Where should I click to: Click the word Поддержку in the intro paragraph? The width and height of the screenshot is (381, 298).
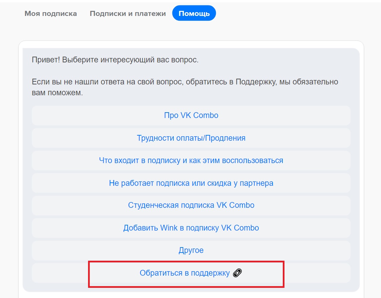click(256, 82)
